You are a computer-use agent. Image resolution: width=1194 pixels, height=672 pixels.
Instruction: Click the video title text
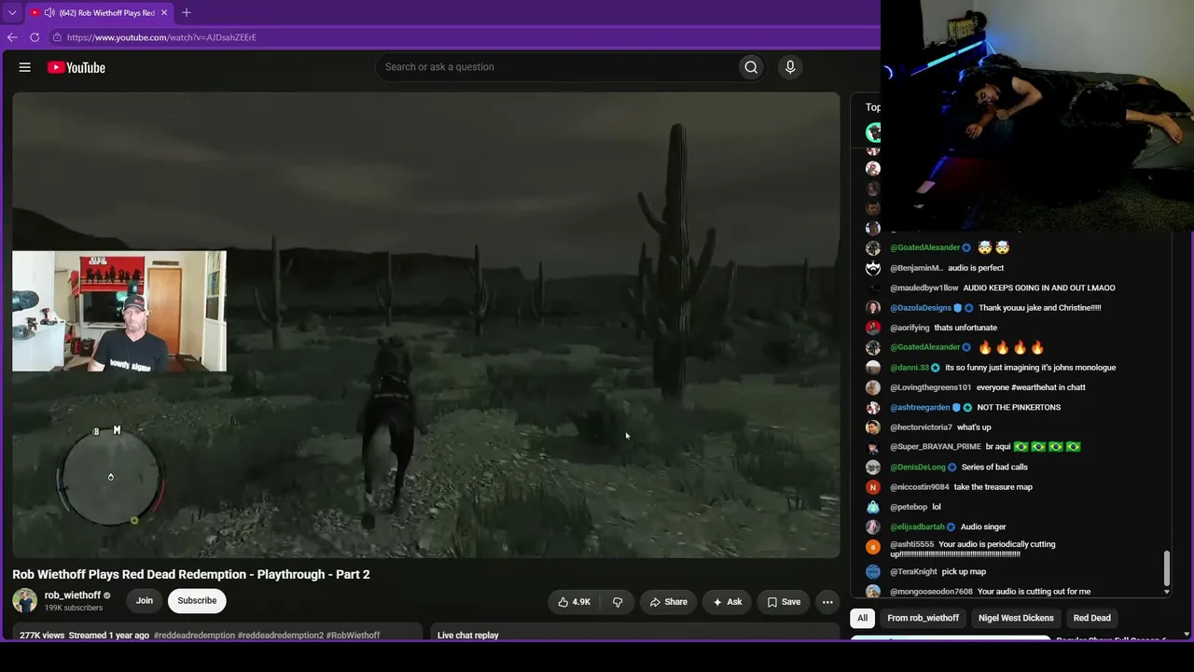pos(191,574)
